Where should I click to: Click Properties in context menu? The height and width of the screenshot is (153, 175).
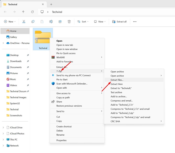click(x=77, y=140)
